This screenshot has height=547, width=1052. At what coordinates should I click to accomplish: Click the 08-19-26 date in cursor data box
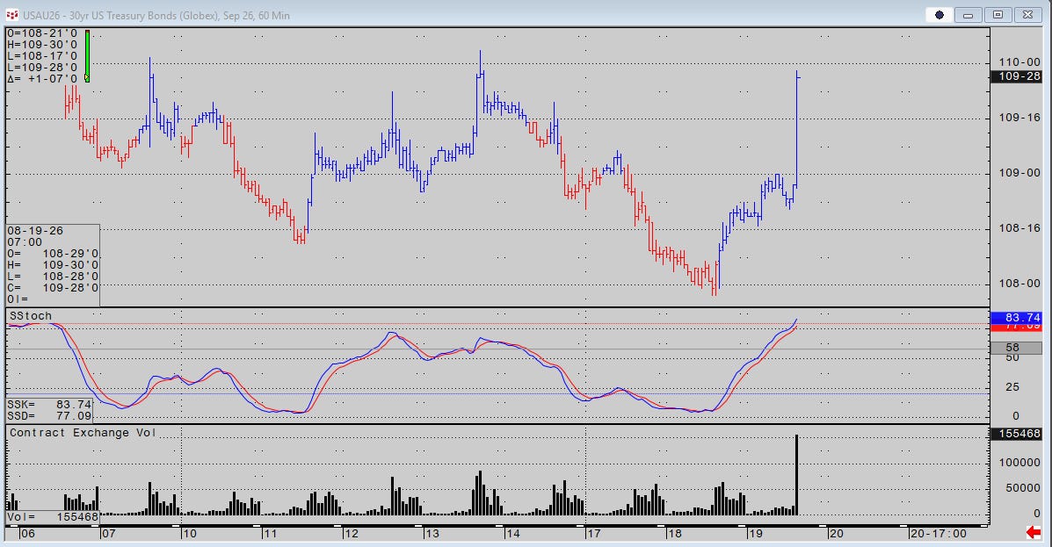35,231
